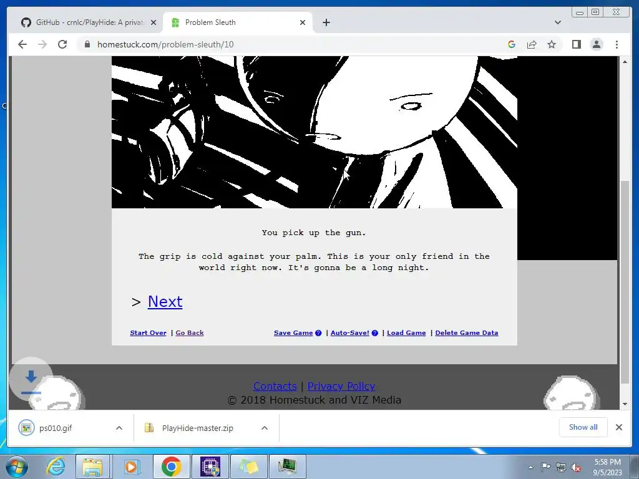The height and width of the screenshot is (479, 639).
Task: Click the vertical scrollbar thumb
Action: pyautogui.click(x=625, y=281)
